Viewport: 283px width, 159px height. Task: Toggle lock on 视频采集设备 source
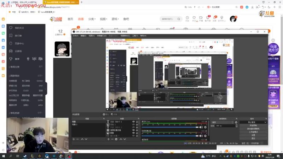(137, 130)
